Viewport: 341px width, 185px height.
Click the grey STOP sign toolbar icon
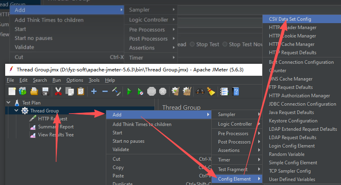(152, 91)
